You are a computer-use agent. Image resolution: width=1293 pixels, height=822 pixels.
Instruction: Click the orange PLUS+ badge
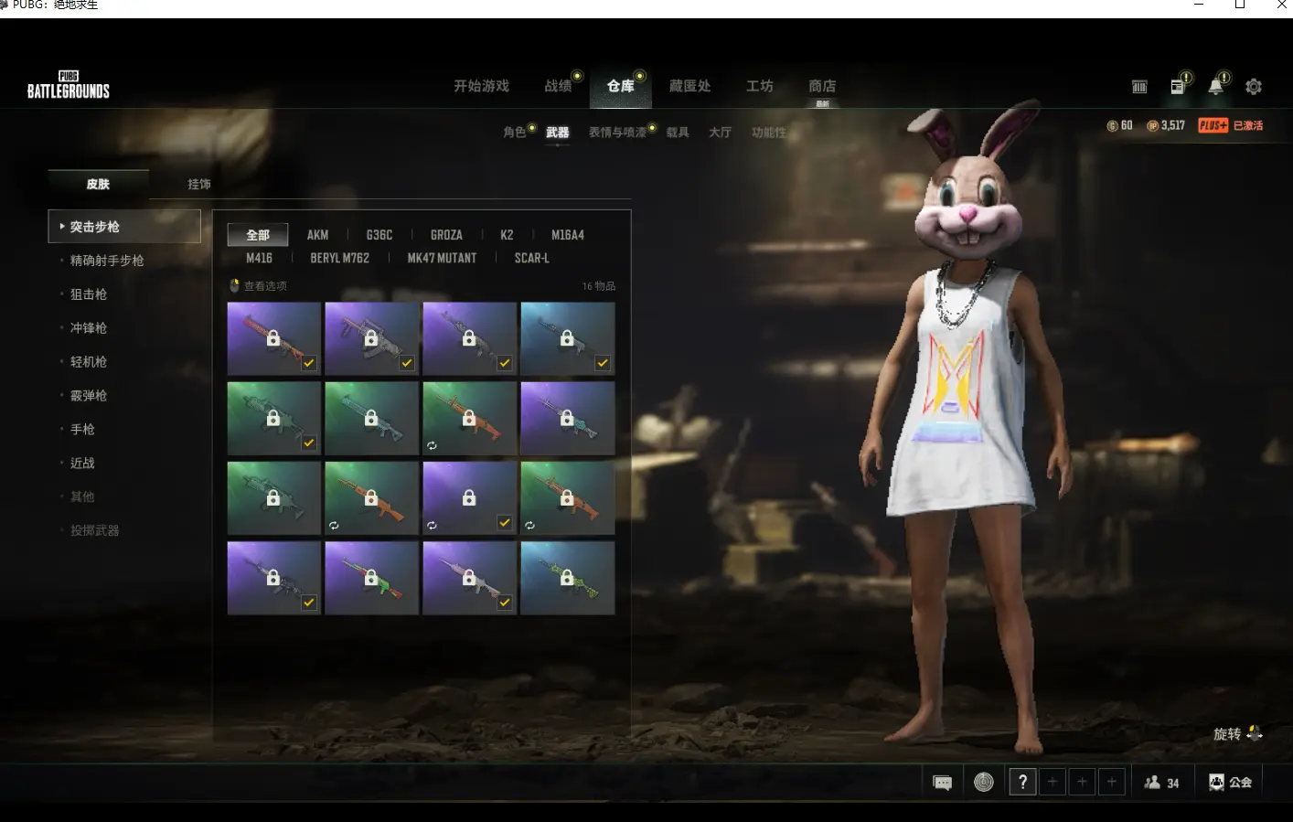(1213, 125)
